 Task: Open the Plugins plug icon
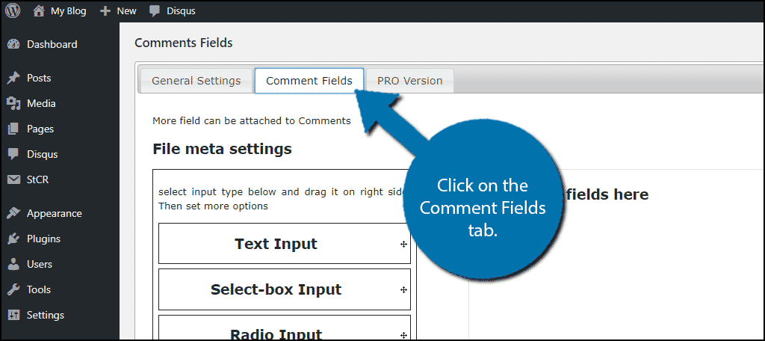[x=13, y=239]
